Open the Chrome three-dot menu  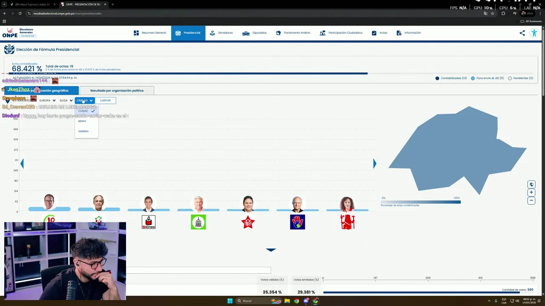[x=539, y=13]
